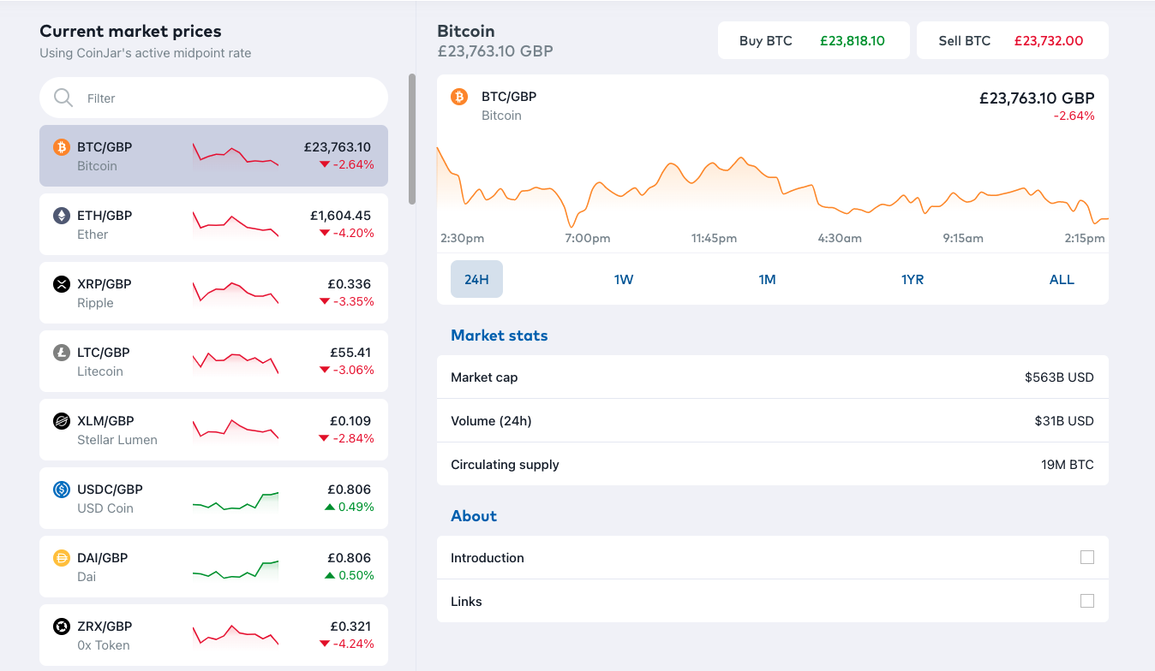Show the 1M chart range
The height and width of the screenshot is (671, 1155).
767,279
